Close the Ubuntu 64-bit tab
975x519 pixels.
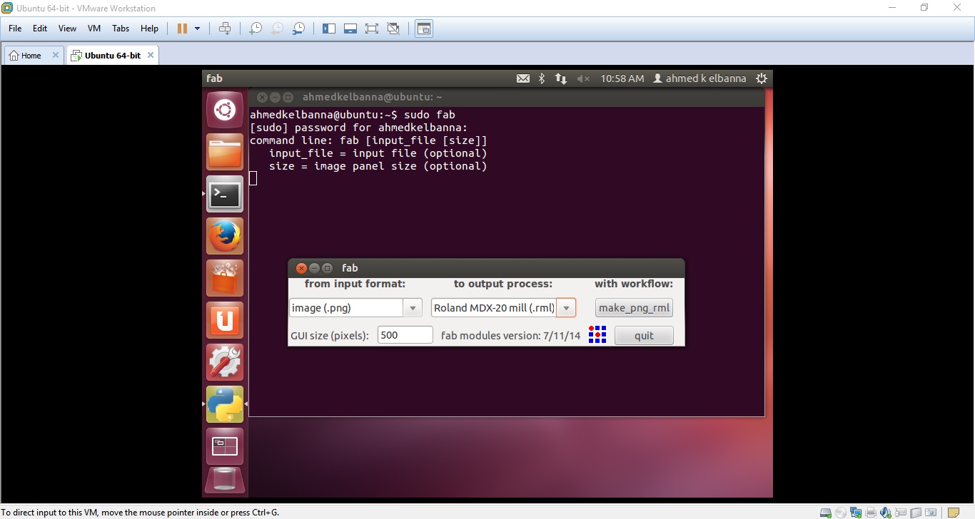click(x=149, y=55)
